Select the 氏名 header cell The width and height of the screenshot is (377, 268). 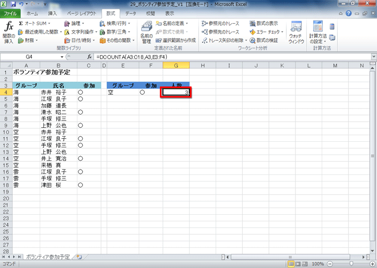point(58,85)
